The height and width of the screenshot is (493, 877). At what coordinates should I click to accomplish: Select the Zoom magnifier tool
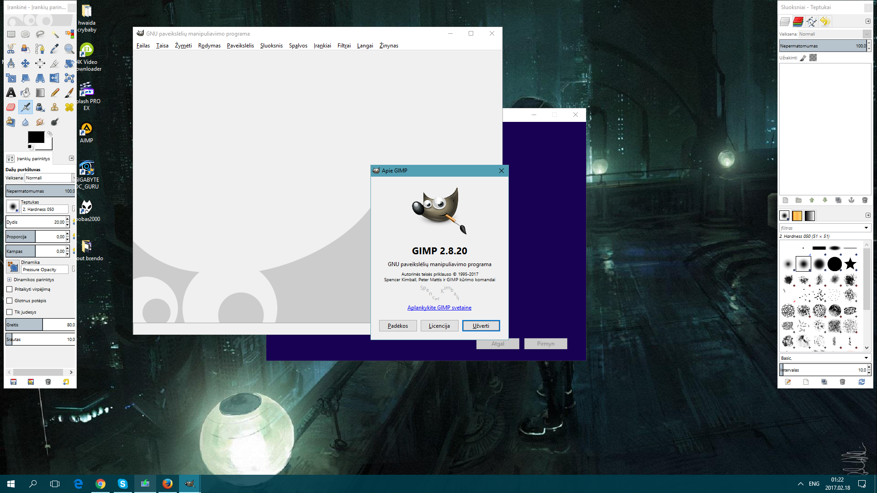coord(69,49)
